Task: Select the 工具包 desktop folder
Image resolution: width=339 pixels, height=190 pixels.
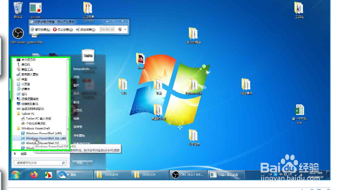Action: click(299, 10)
